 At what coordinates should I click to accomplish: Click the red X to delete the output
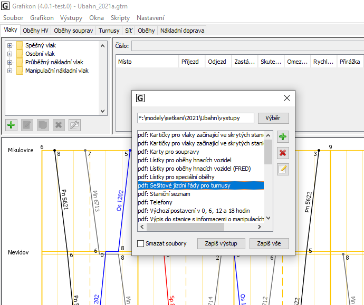coord(283,153)
